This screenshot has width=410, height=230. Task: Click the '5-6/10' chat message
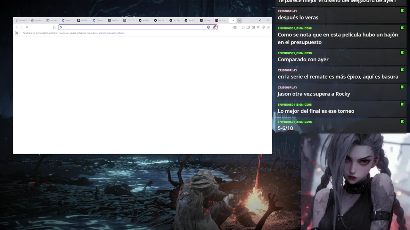(285, 128)
